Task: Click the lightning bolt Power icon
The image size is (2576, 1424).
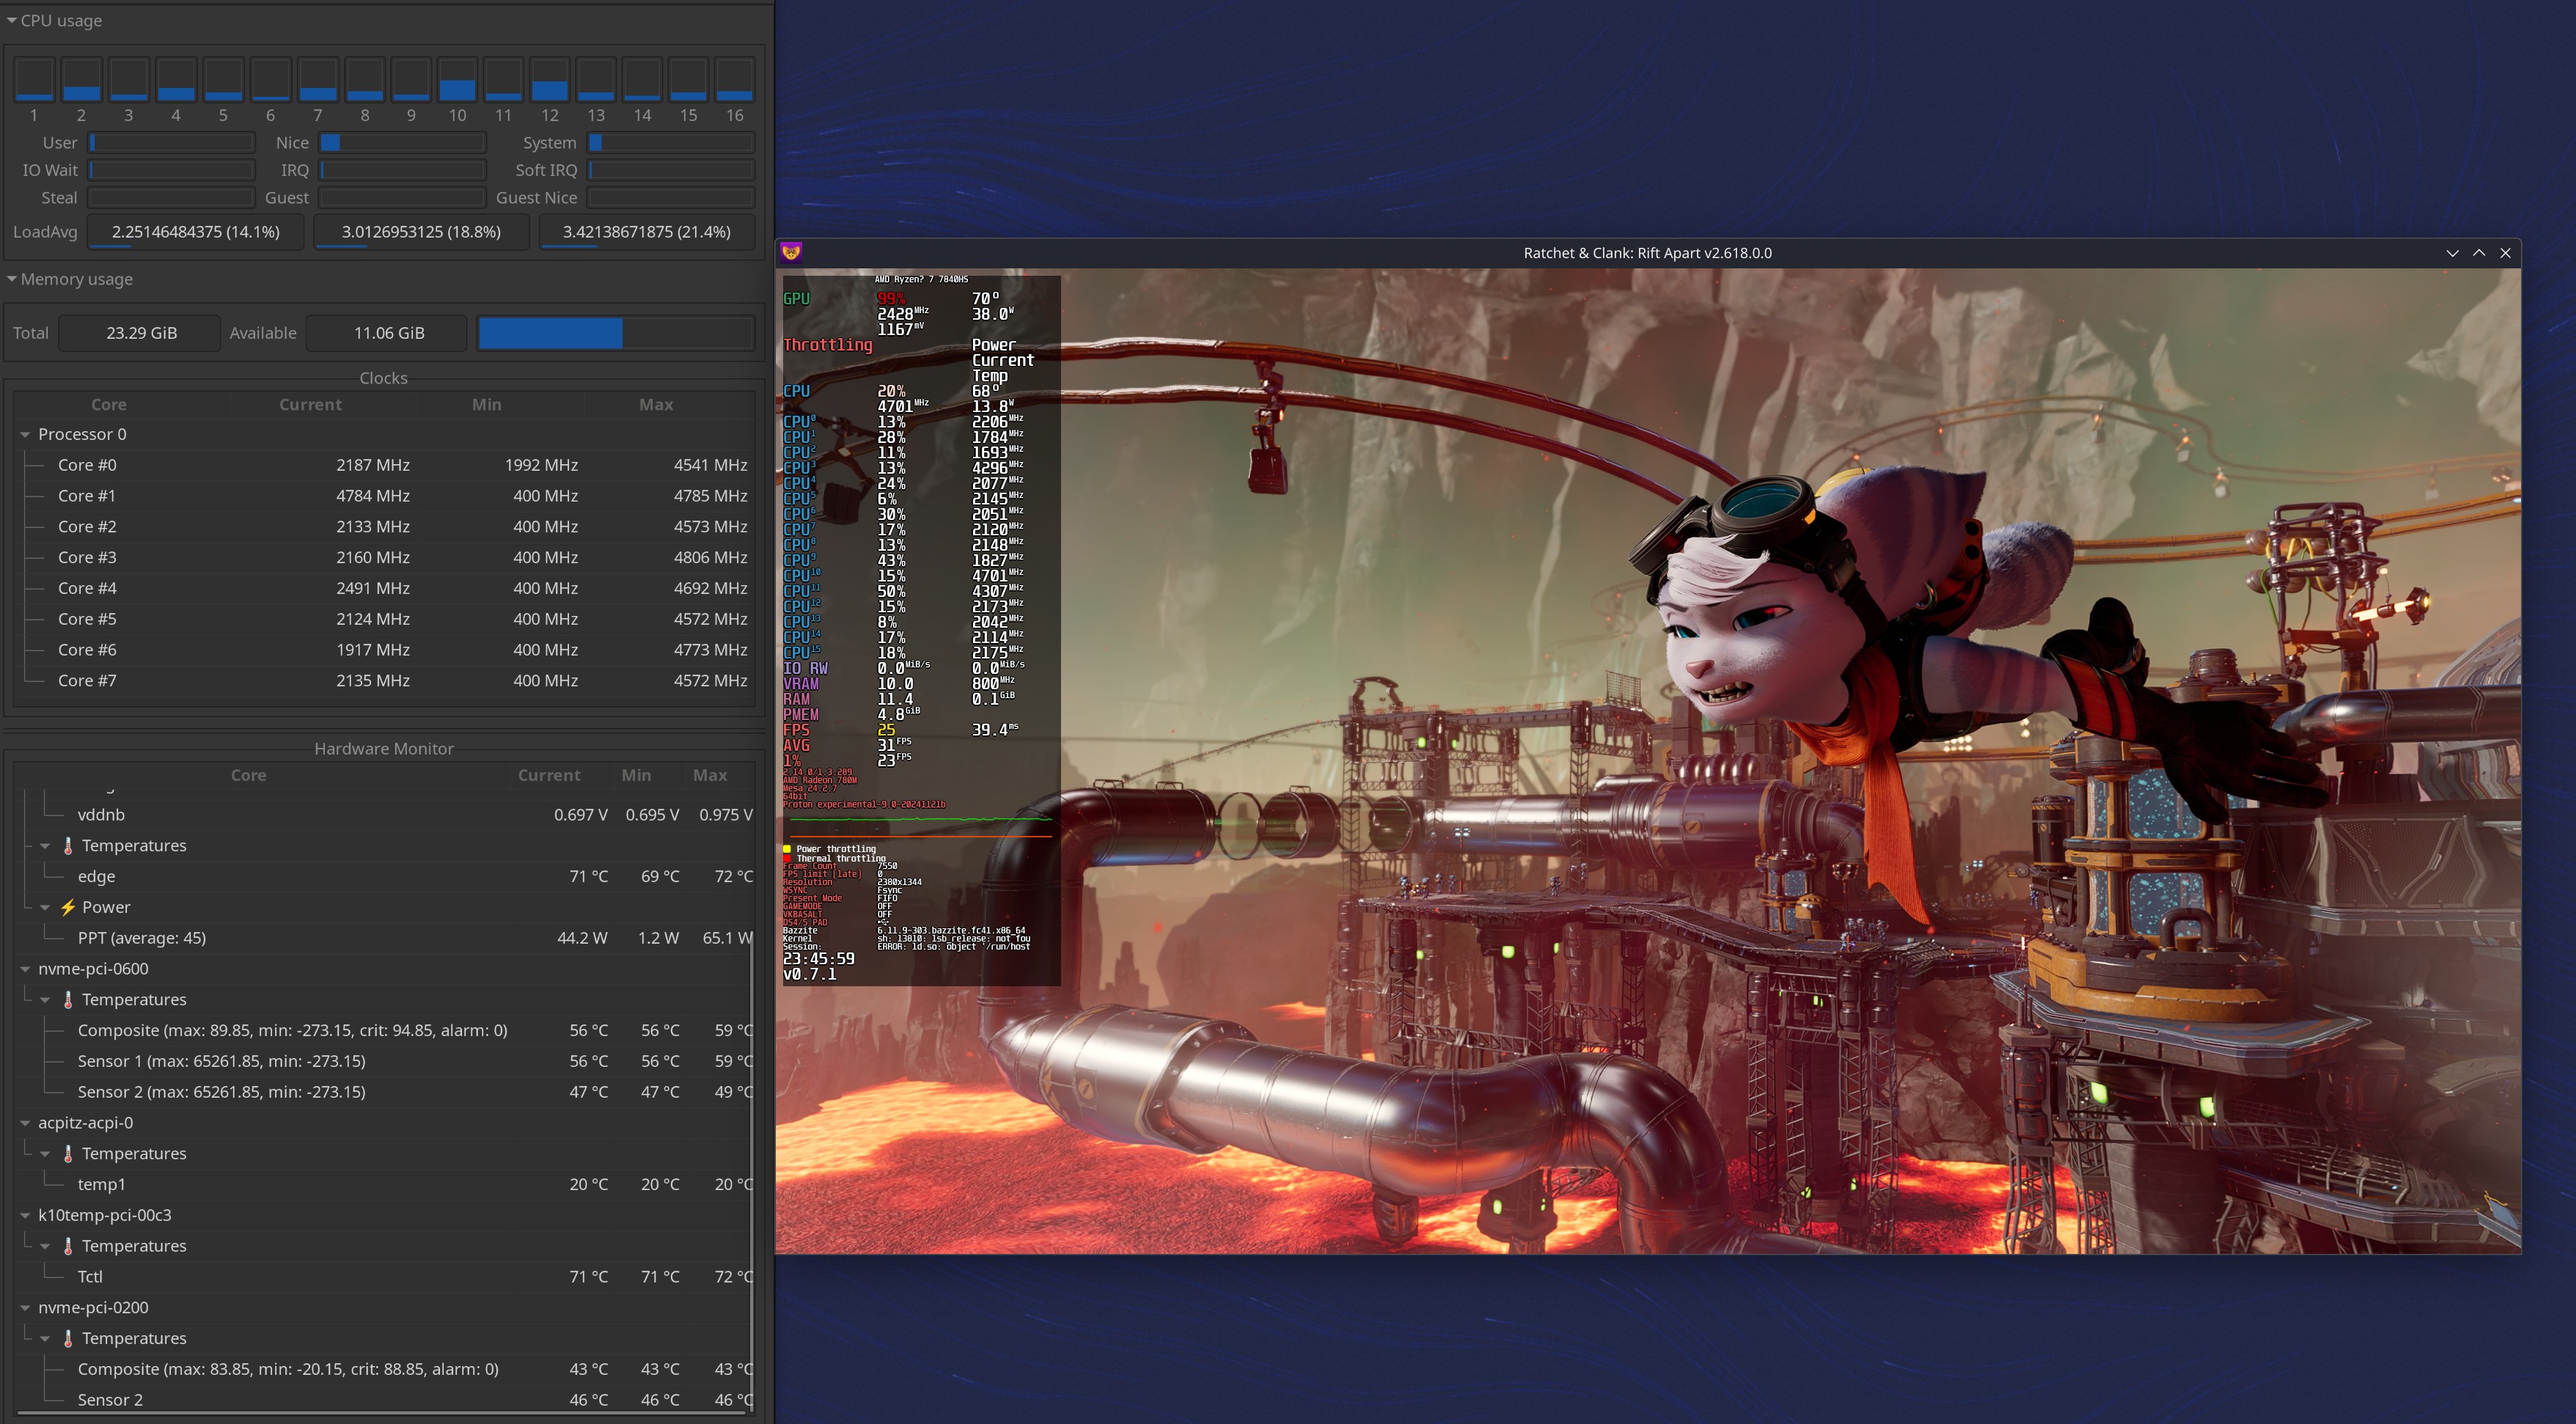Action: [x=68, y=907]
